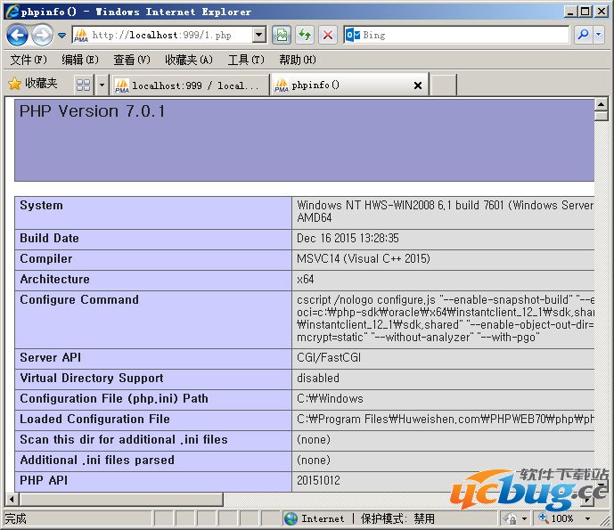Open the 工具(T) menu
The image size is (614, 530).
(245, 60)
